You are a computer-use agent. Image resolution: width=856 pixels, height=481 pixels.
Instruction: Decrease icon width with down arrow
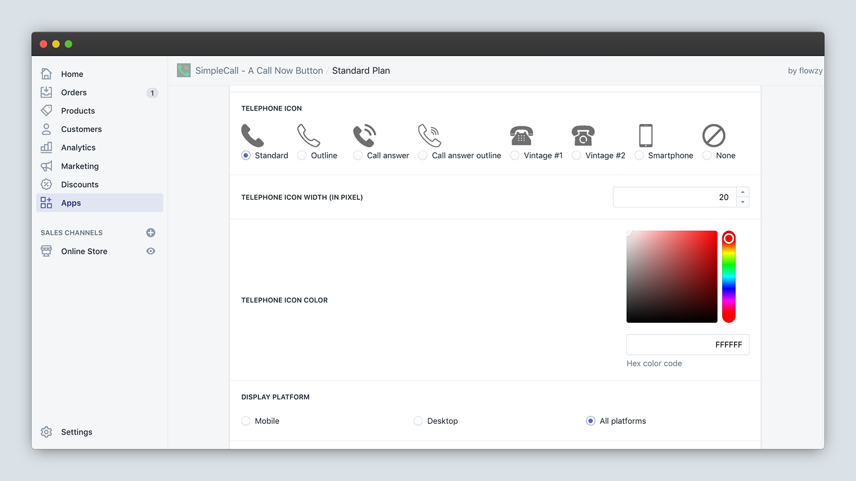point(743,202)
